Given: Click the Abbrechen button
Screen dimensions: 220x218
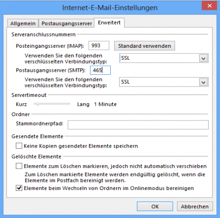Looking at the screenshot, I should (195, 206).
